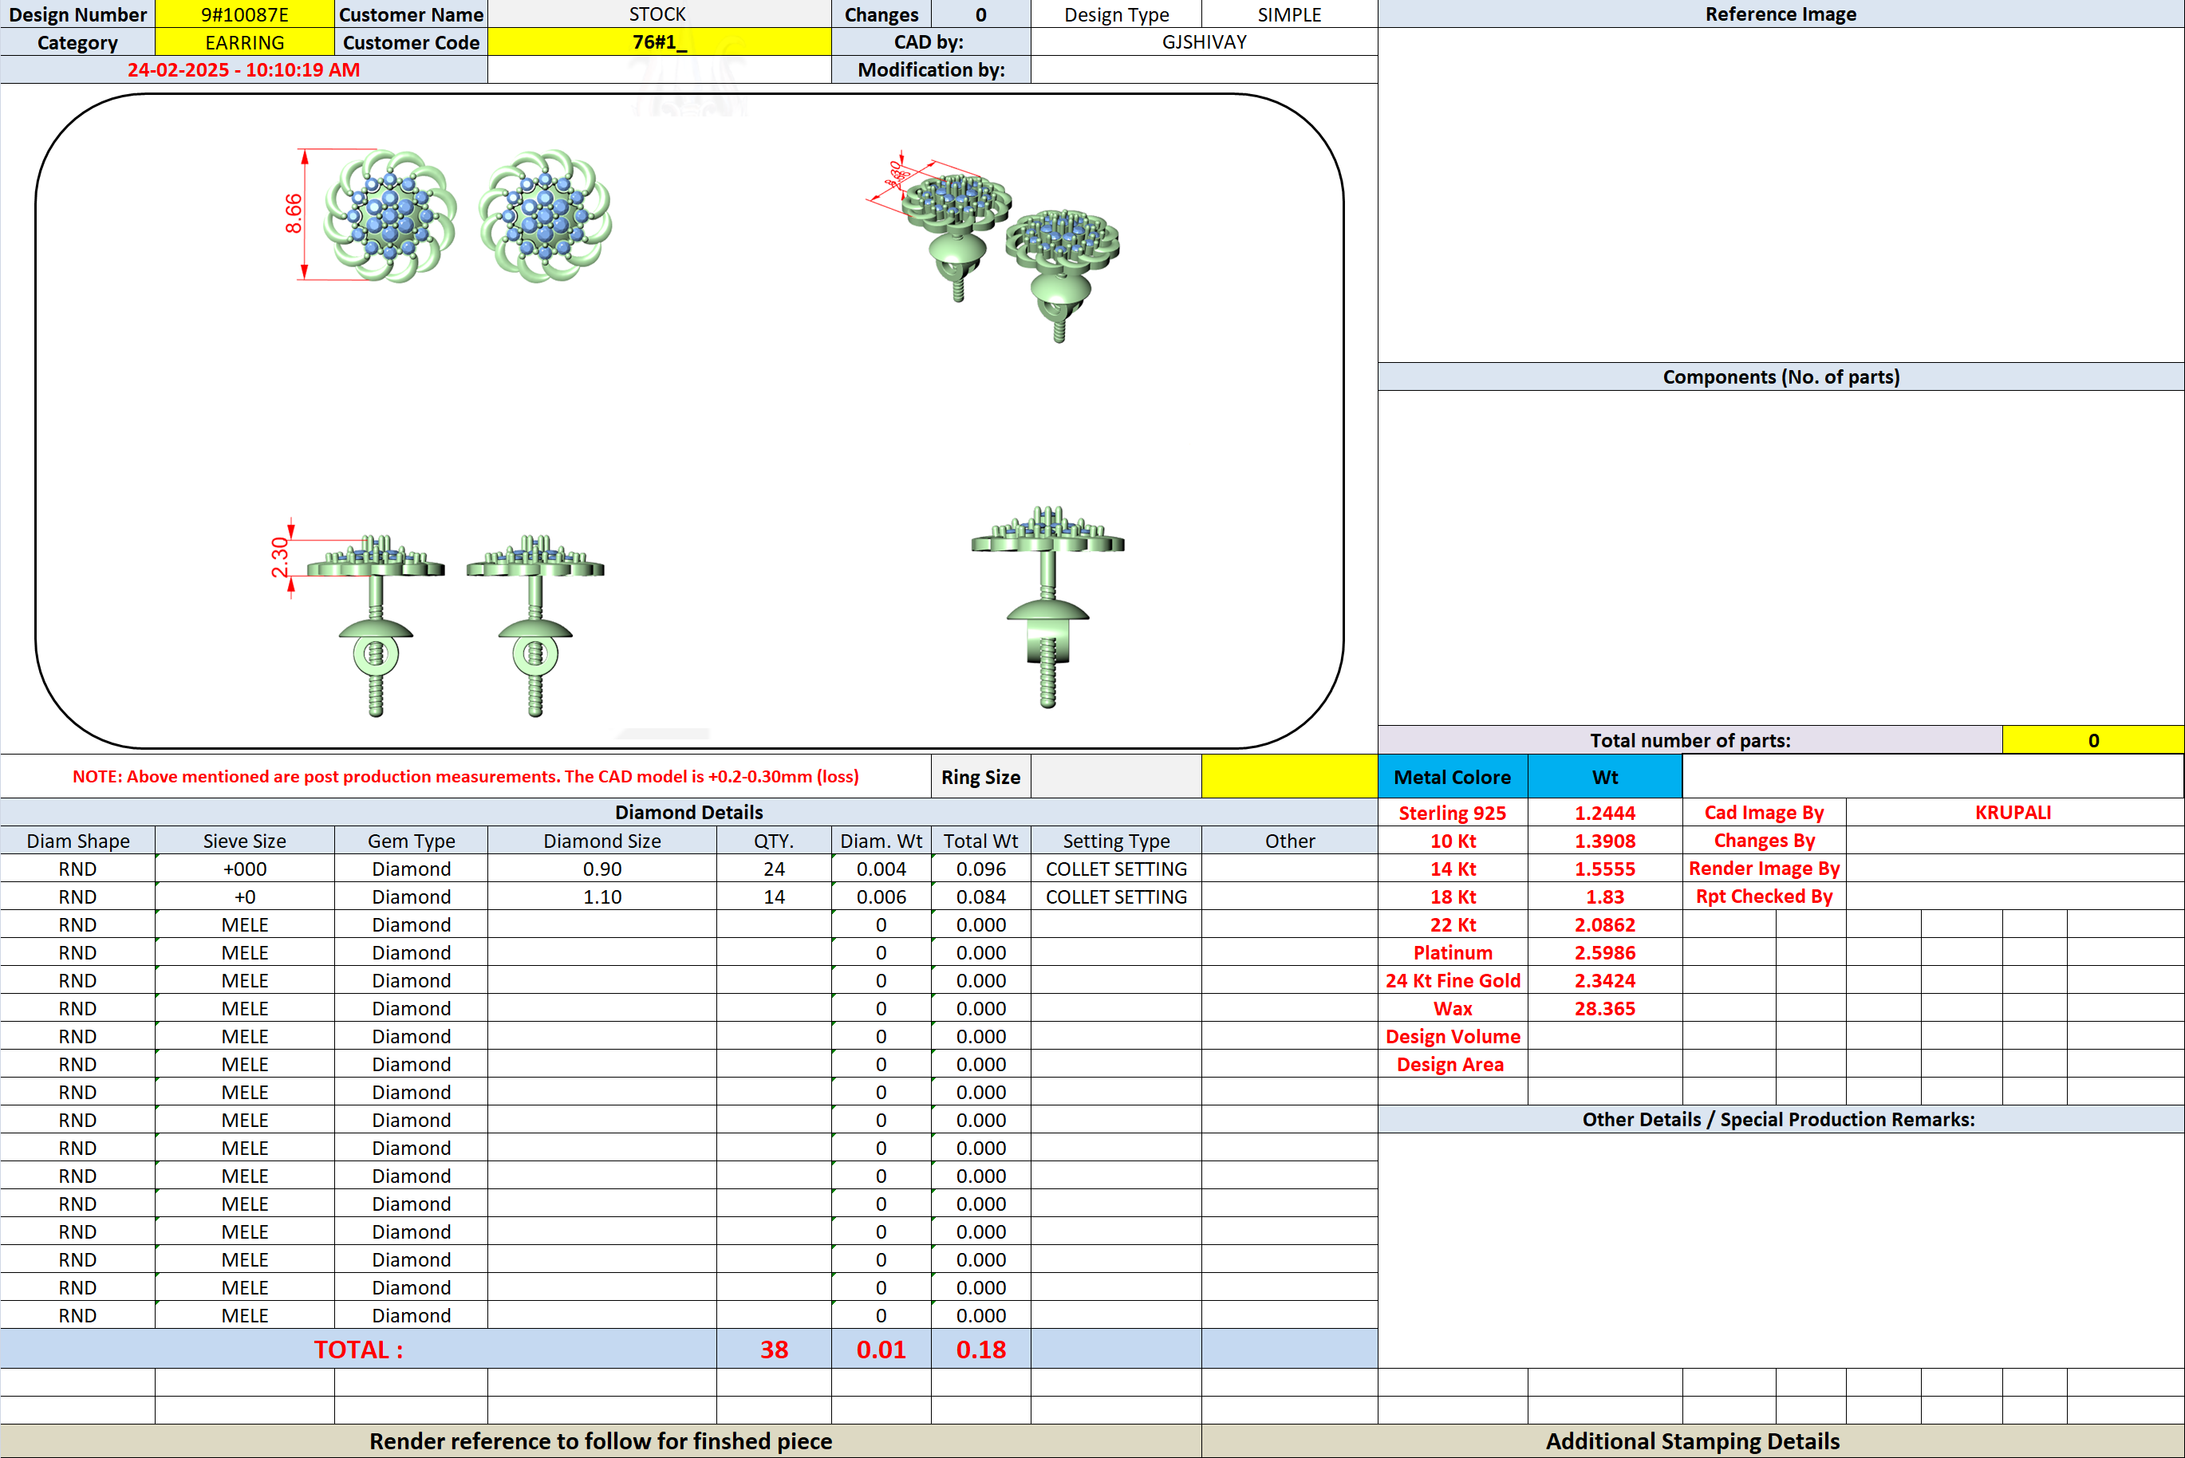Click the Sterling 925 weight 1.2444
The width and height of the screenshot is (2185, 1458).
[x=1605, y=813]
